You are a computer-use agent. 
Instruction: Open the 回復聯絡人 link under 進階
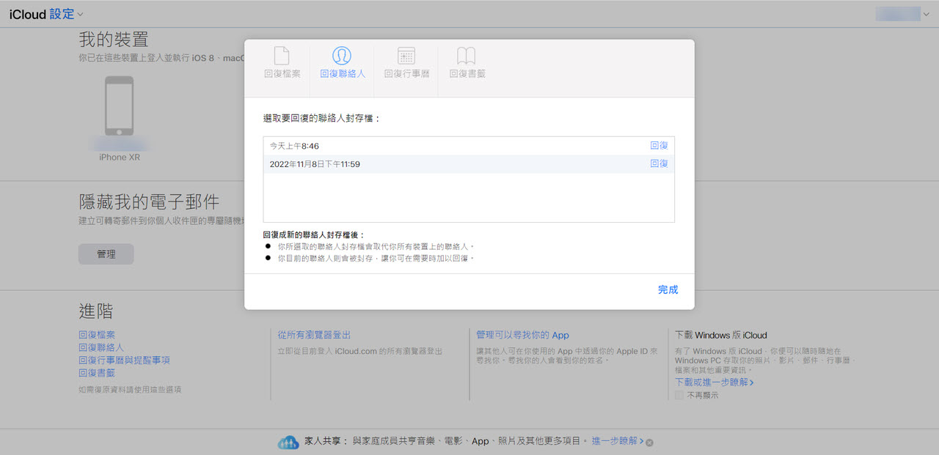pos(101,347)
